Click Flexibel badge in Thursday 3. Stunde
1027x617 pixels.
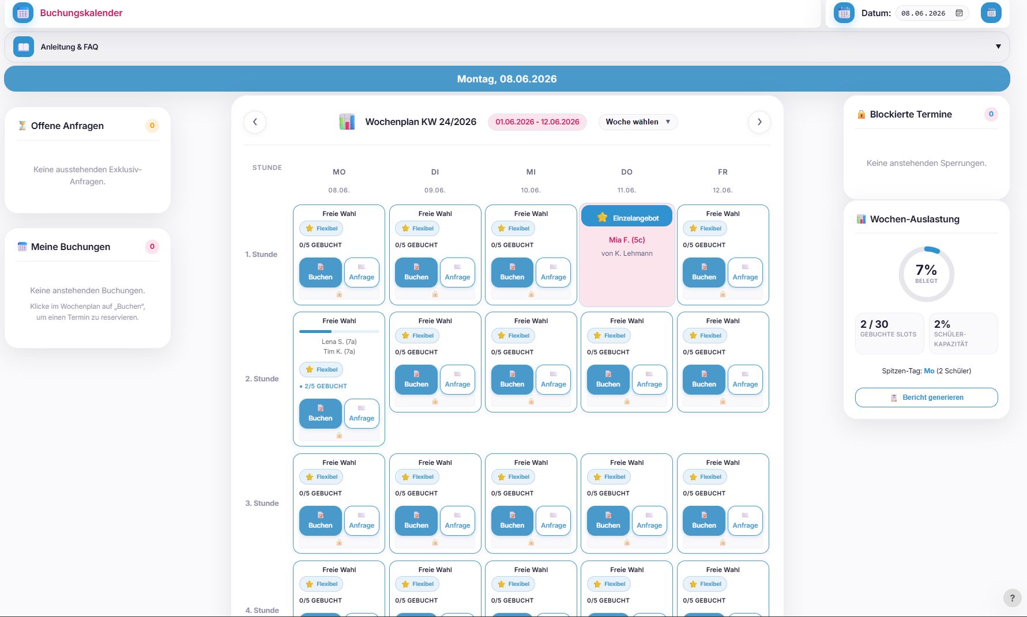[x=609, y=477]
